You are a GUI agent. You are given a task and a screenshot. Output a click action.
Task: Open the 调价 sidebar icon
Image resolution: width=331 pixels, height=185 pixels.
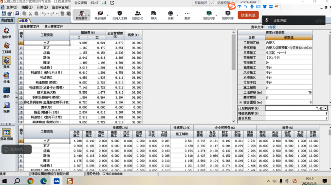coord(6,93)
